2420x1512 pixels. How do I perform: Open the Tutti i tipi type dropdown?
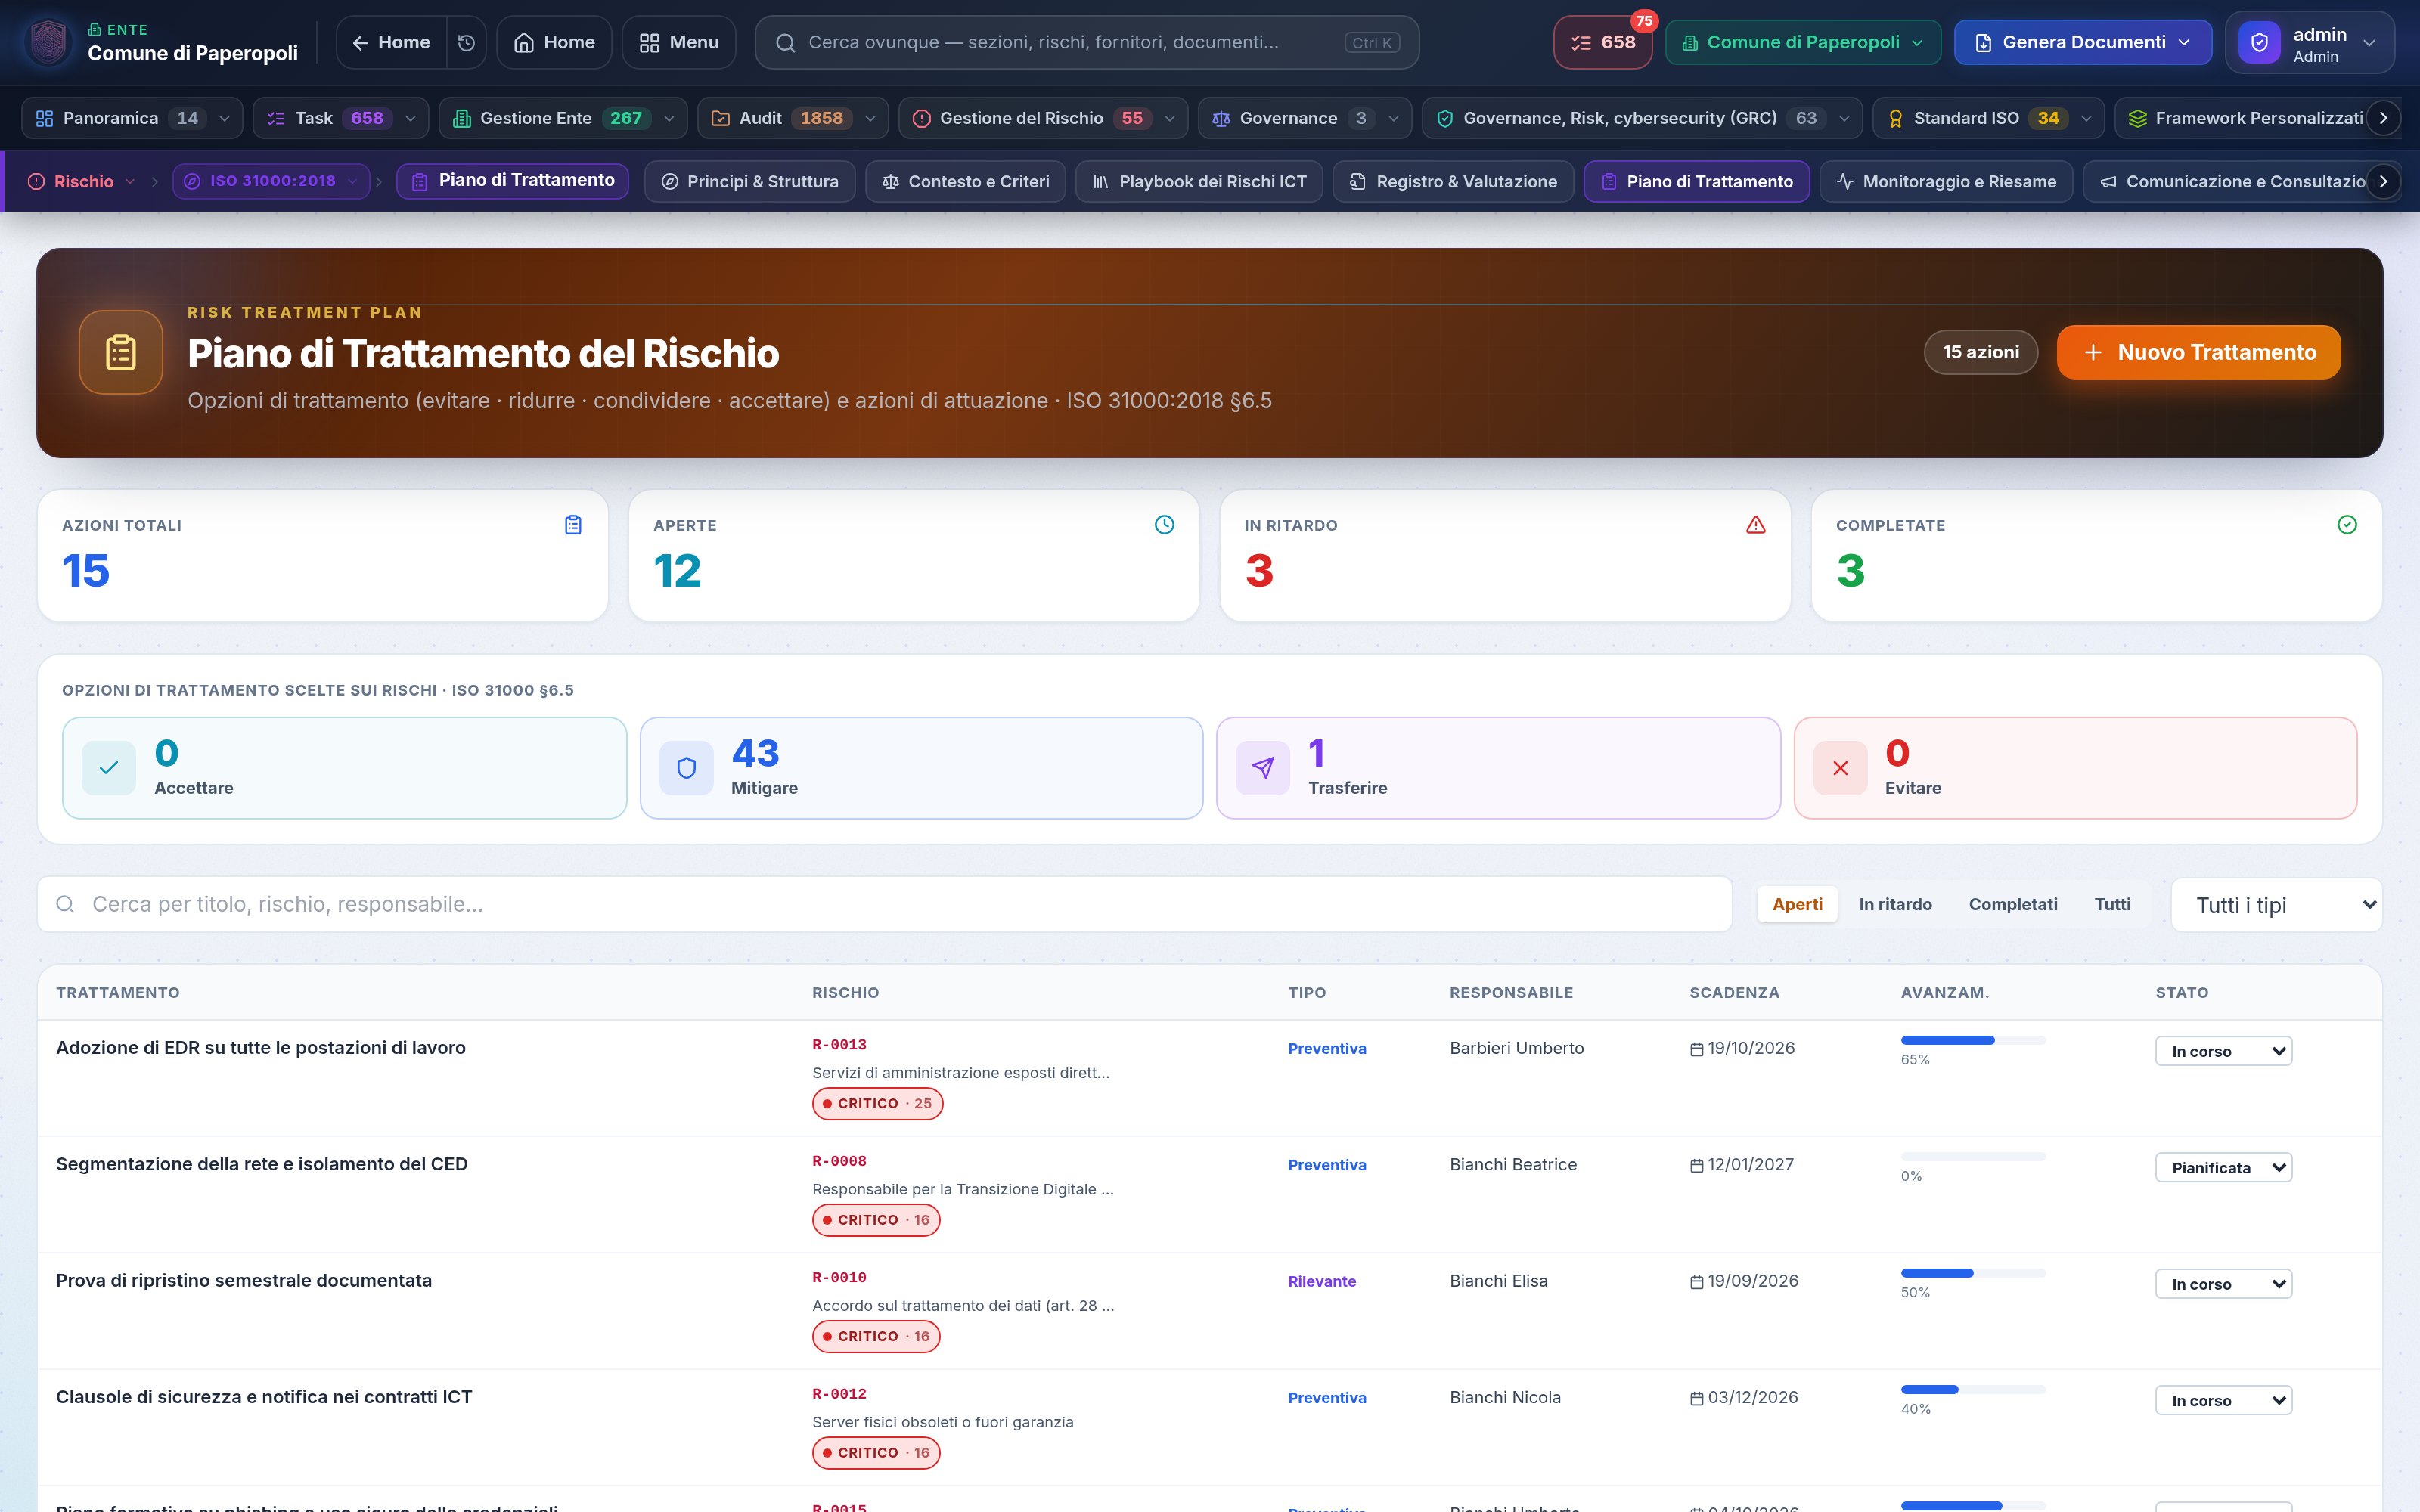click(x=2277, y=905)
